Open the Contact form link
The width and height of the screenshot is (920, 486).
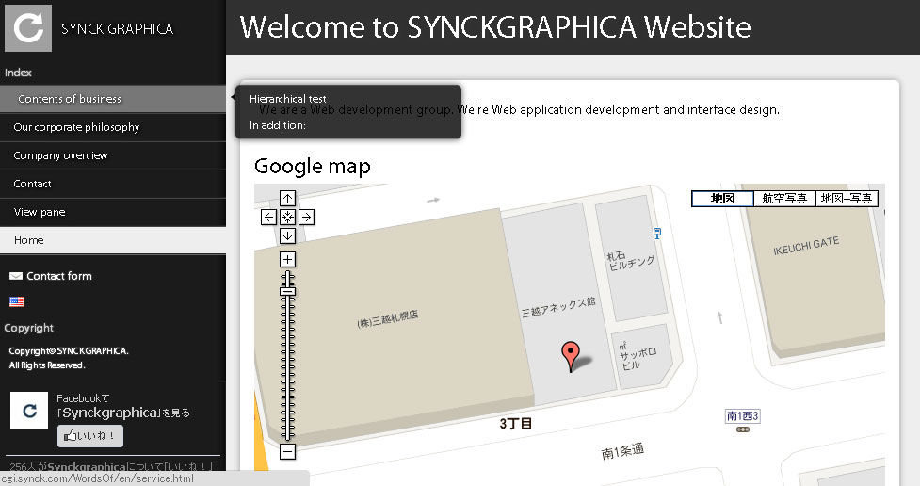click(59, 276)
